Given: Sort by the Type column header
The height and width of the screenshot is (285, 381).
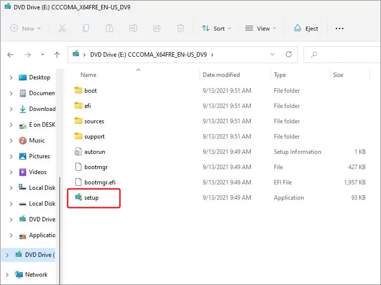Looking at the screenshot, I should (280, 75).
